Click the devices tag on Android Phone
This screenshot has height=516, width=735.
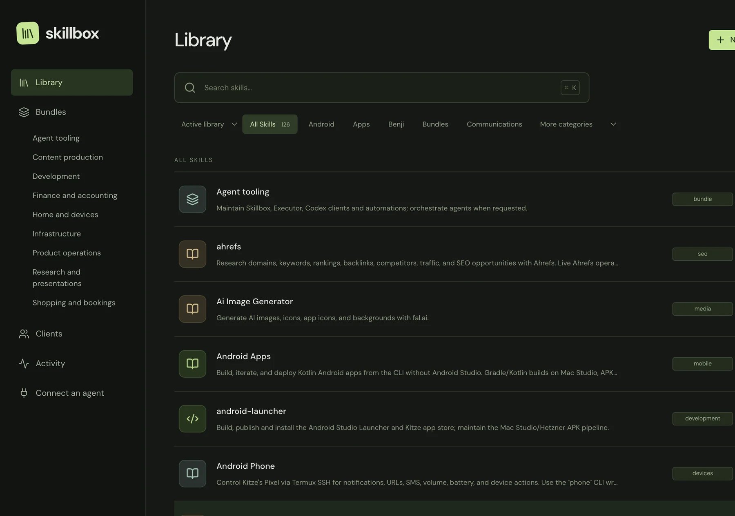pyautogui.click(x=702, y=474)
